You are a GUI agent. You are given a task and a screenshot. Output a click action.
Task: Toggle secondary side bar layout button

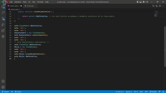pos(143,2)
